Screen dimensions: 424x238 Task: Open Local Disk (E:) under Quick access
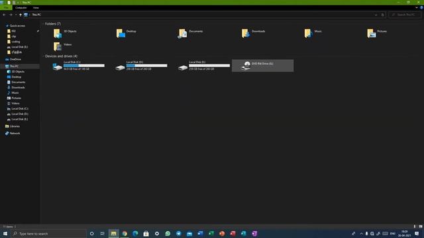19,47
